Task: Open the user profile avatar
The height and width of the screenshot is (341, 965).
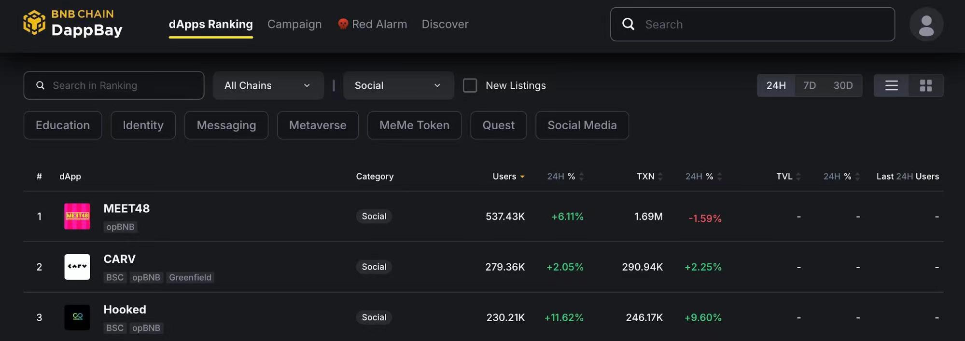Action: tap(926, 24)
